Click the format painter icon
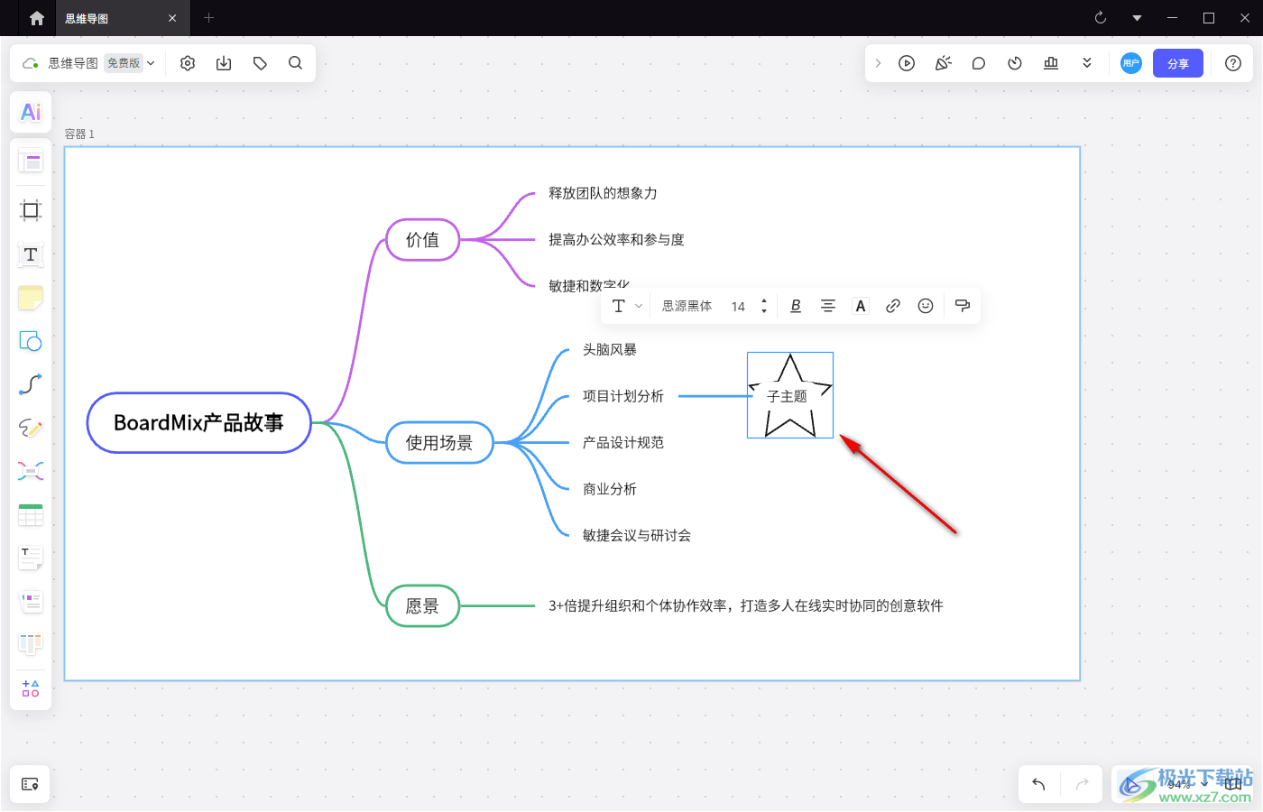1263x812 pixels. tap(963, 306)
